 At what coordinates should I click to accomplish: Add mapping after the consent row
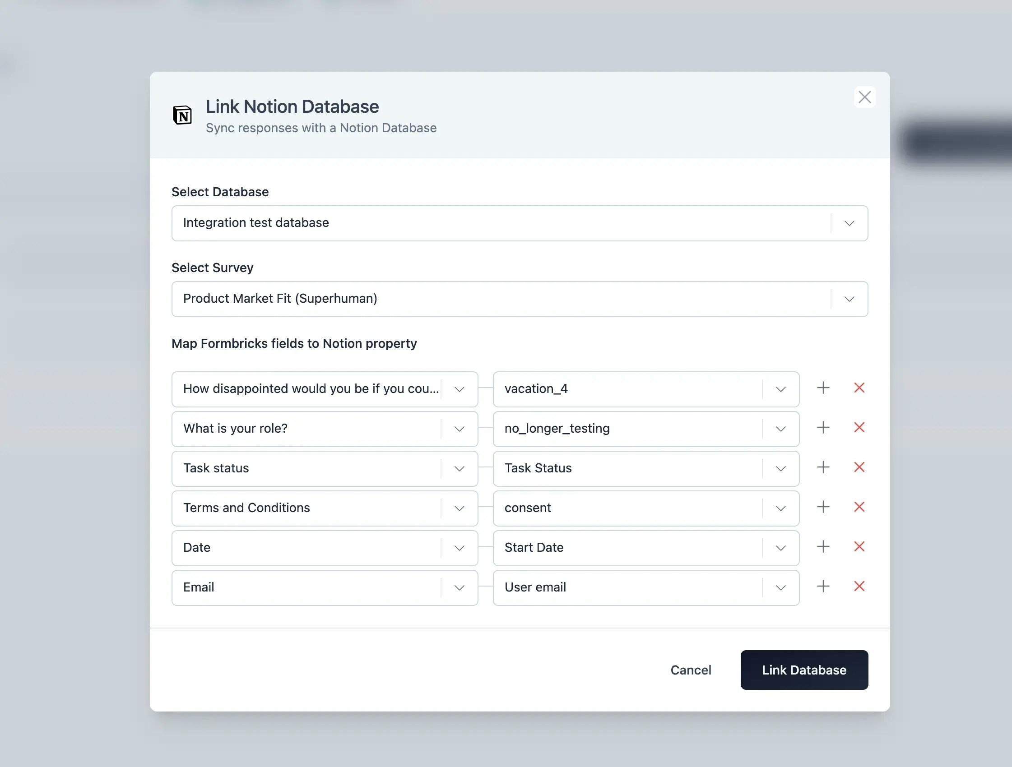click(823, 507)
